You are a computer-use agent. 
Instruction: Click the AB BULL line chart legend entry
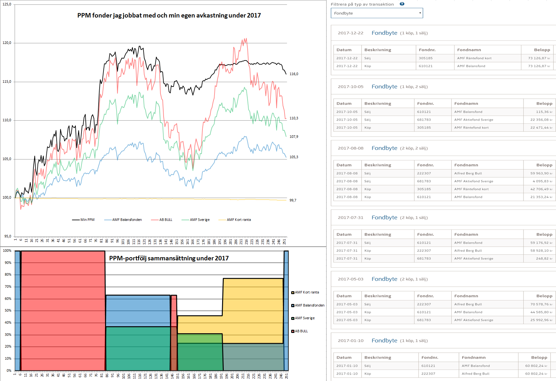point(162,220)
